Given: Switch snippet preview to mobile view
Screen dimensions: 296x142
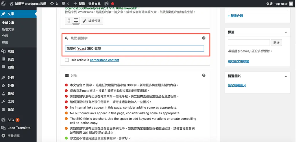Looking at the screenshot, I should coord(69,21).
